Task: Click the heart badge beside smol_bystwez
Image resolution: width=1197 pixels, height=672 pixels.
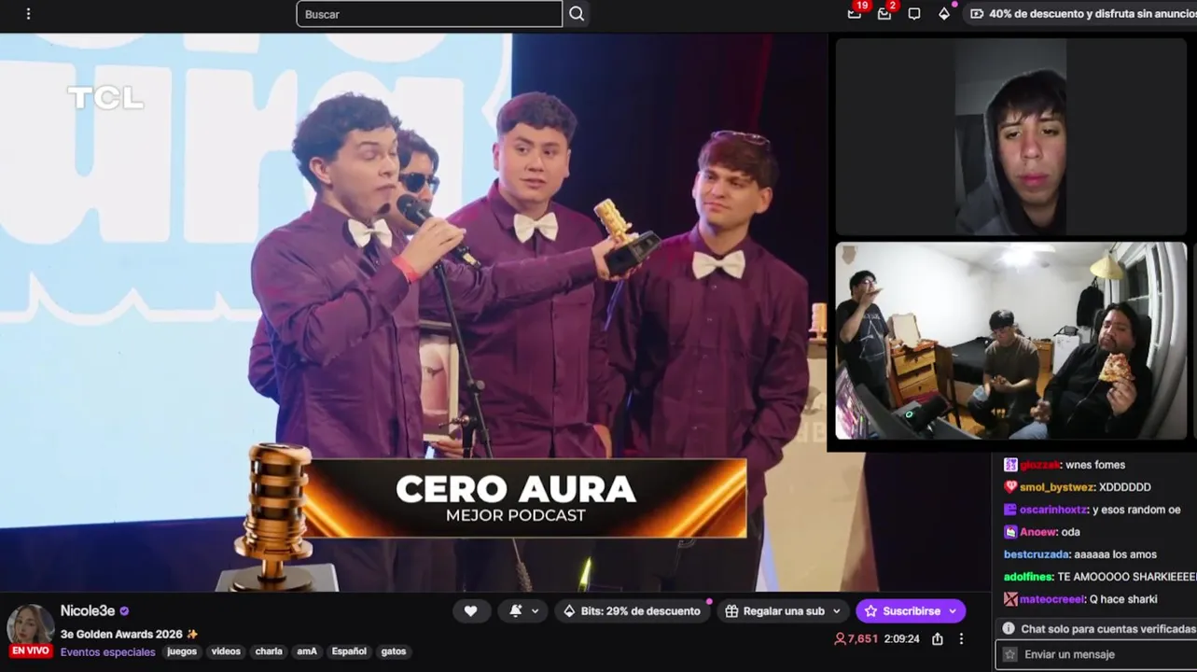Action: tap(1010, 487)
